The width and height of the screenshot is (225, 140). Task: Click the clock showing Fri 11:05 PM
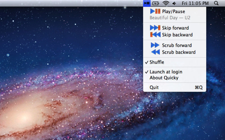click(x=195, y=3)
